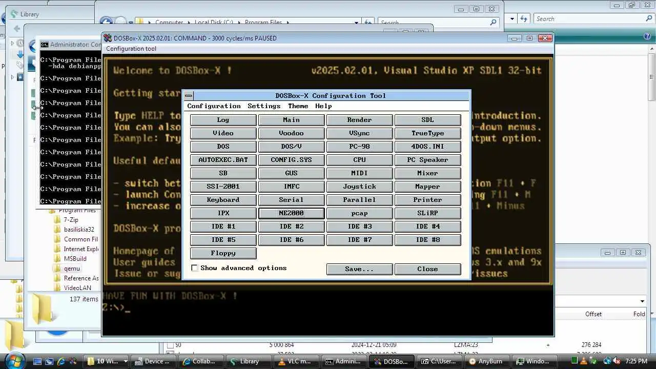The image size is (656, 369).
Task: Open the Configuration menu in Configuration Tool
Action: [214, 106]
